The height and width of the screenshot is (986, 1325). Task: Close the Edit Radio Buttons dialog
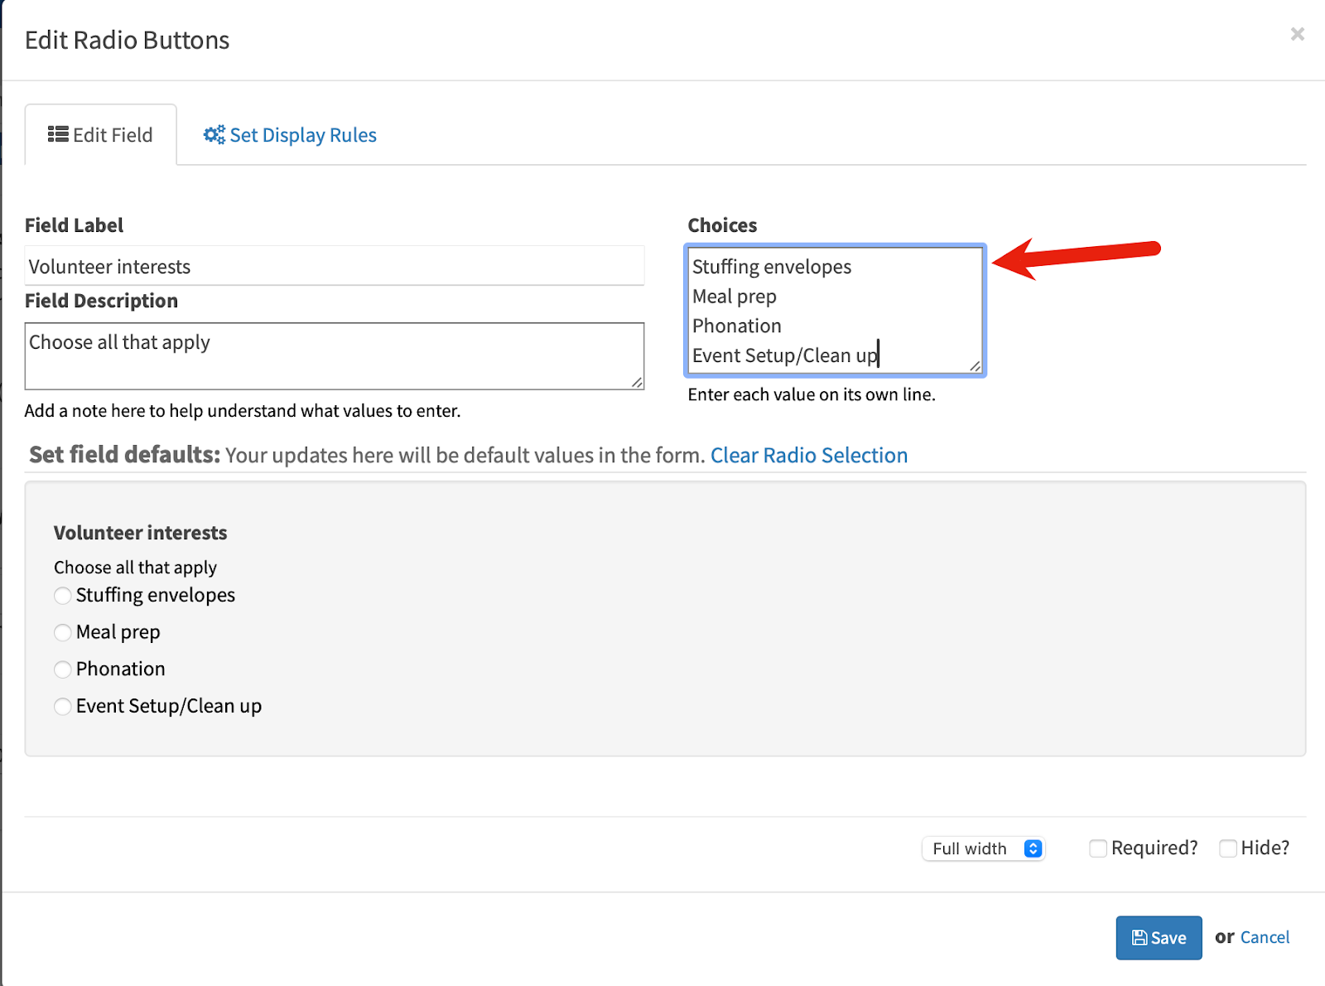(x=1297, y=34)
